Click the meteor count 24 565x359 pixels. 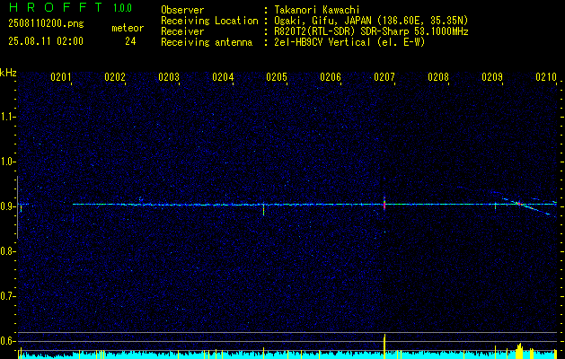(x=130, y=41)
